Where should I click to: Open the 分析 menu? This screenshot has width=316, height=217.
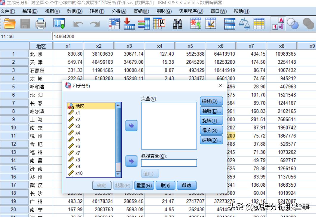pyautogui.click(x=118, y=11)
